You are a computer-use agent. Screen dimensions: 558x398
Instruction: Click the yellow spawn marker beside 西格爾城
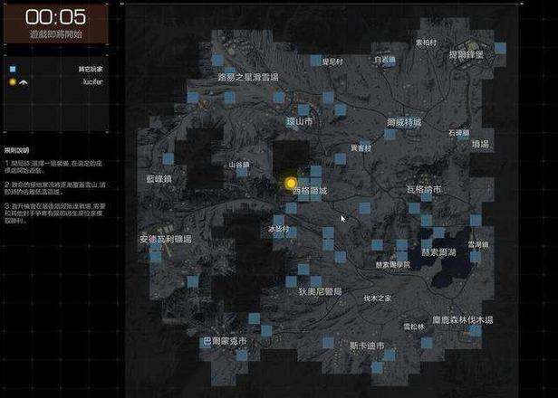click(x=291, y=183)
